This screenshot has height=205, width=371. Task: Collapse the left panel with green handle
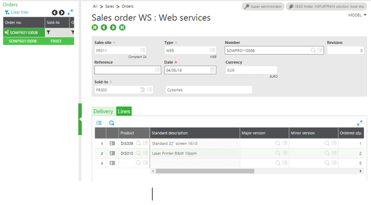coord(80,119)
